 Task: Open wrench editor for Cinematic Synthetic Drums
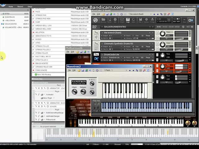[x=96, y=43]
